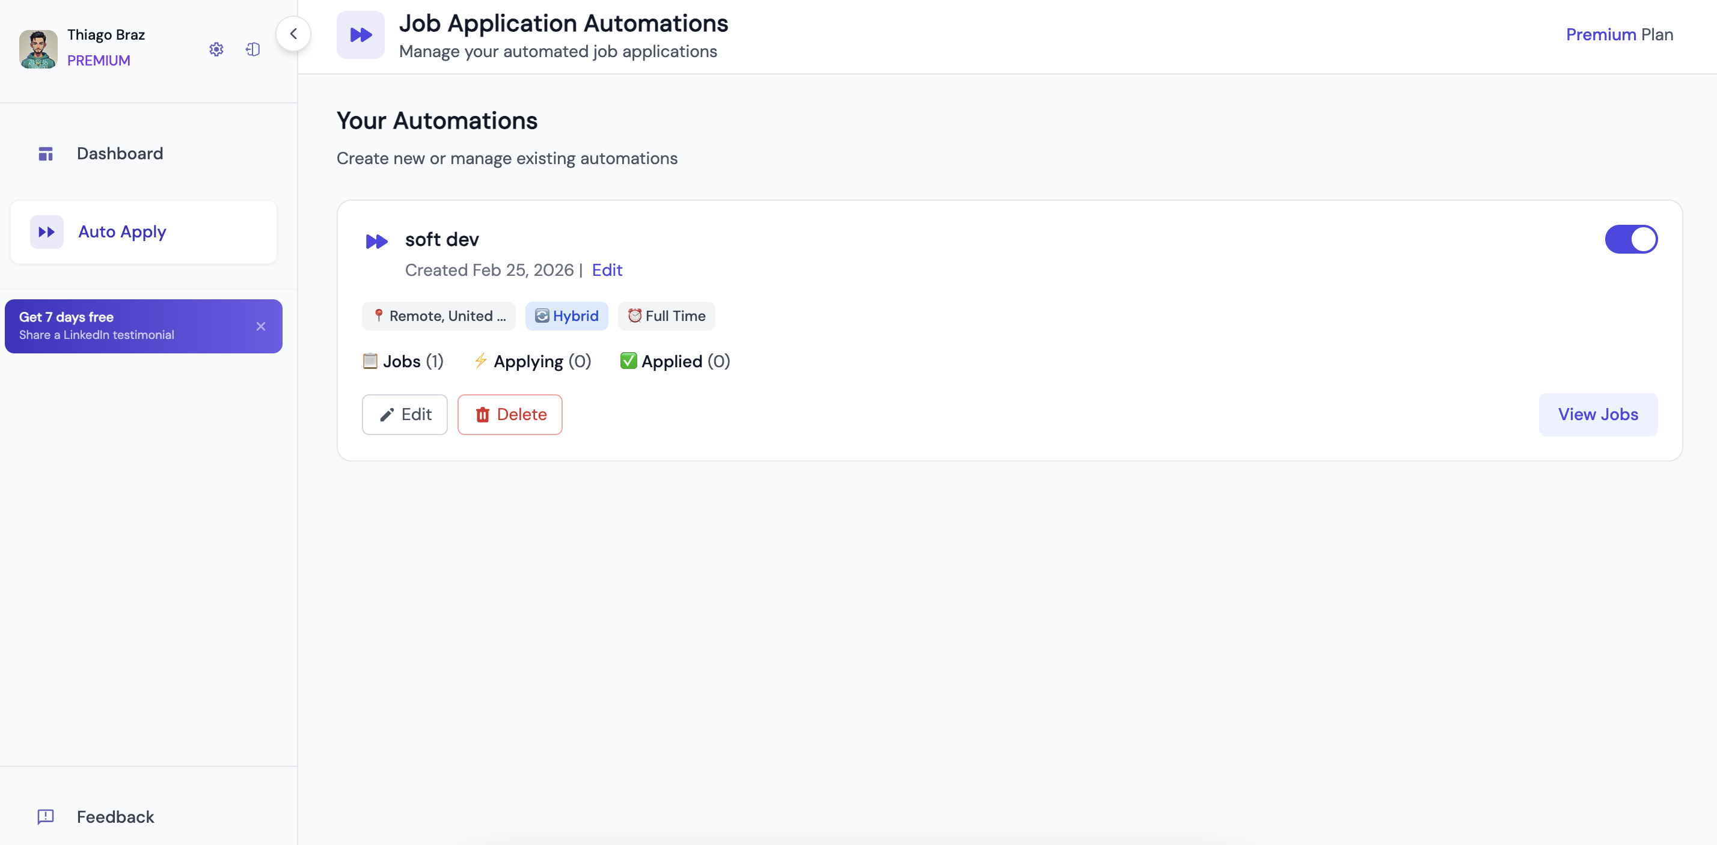
Task: Open View Jobs for soft dev
Action: (1597, 415)
